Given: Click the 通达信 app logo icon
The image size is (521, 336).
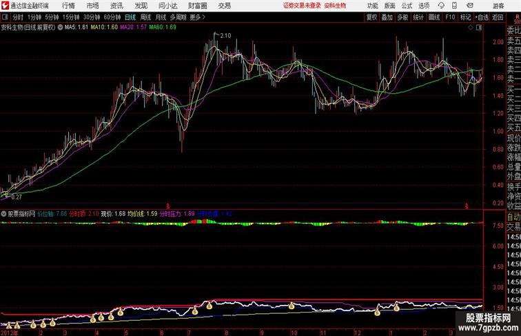Looking at the screenshot, I should [5, 6].
